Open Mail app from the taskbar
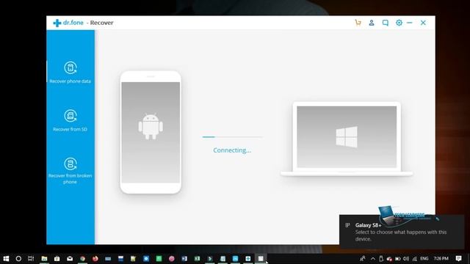The image size is (470, 264). [x=70, y=258]
